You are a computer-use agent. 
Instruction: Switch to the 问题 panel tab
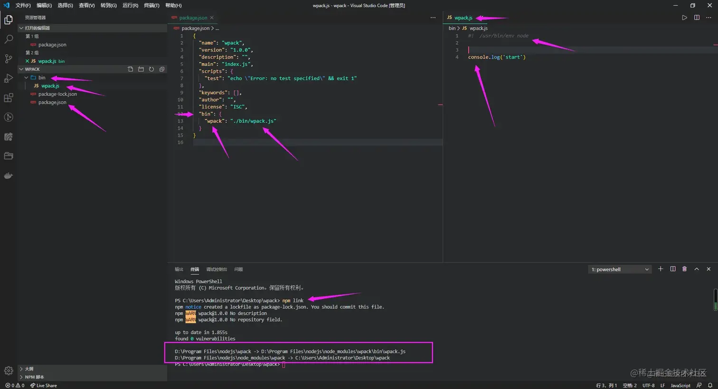click(x=238, y=269)
